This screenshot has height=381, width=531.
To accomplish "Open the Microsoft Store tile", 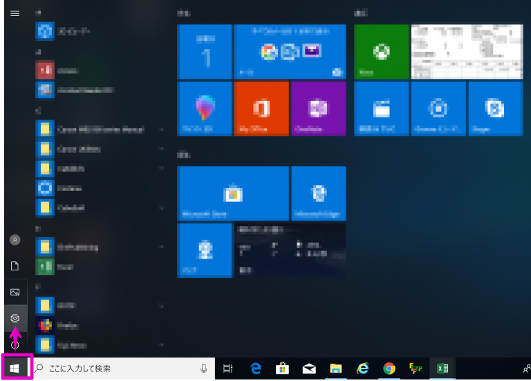I will [x=233, y=194].
